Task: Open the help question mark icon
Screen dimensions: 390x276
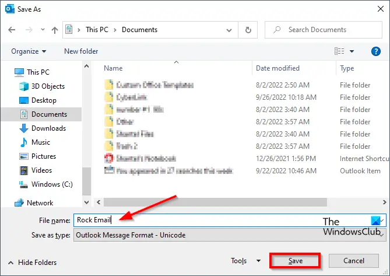Action: (x=376, y=51)
